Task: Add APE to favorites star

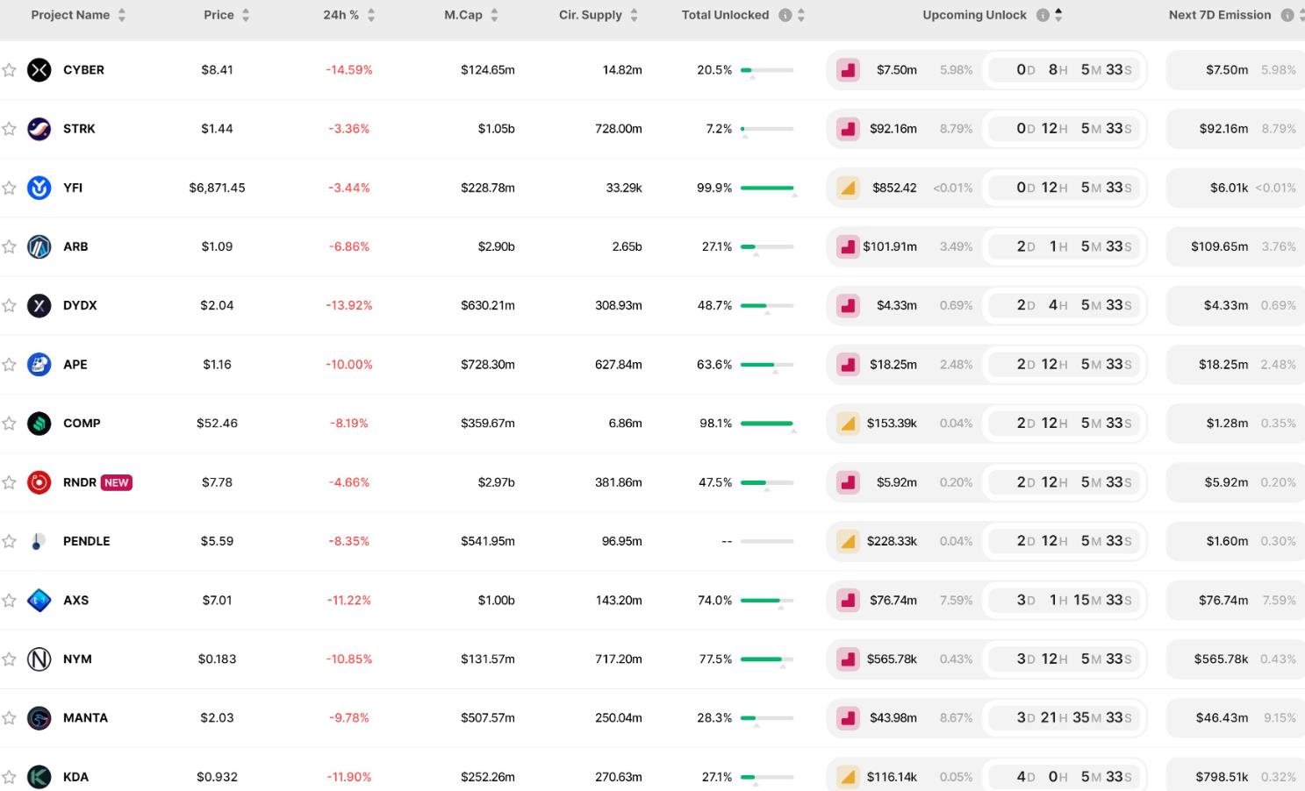Action: click(9, 364)
